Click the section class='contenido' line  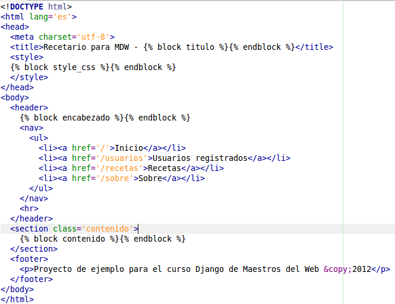click(74, 229)
